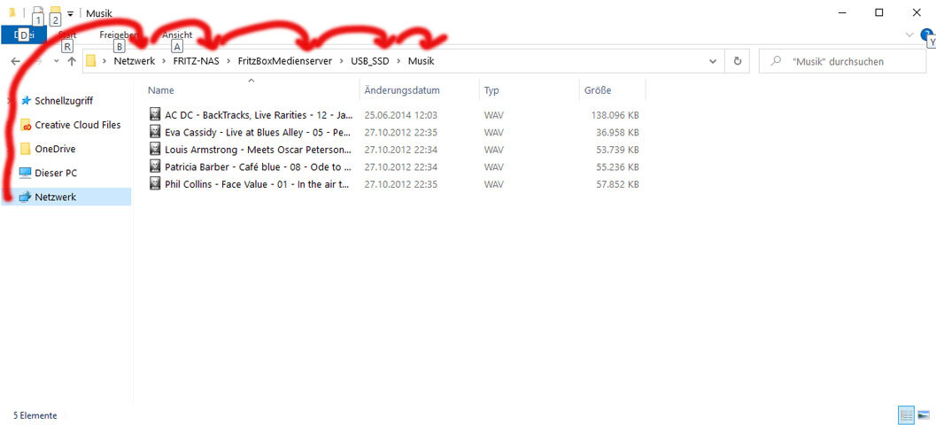This screenshot has width=936, height=425.
Task: Click the Back navigation arrow
Action: click(15, 61)
